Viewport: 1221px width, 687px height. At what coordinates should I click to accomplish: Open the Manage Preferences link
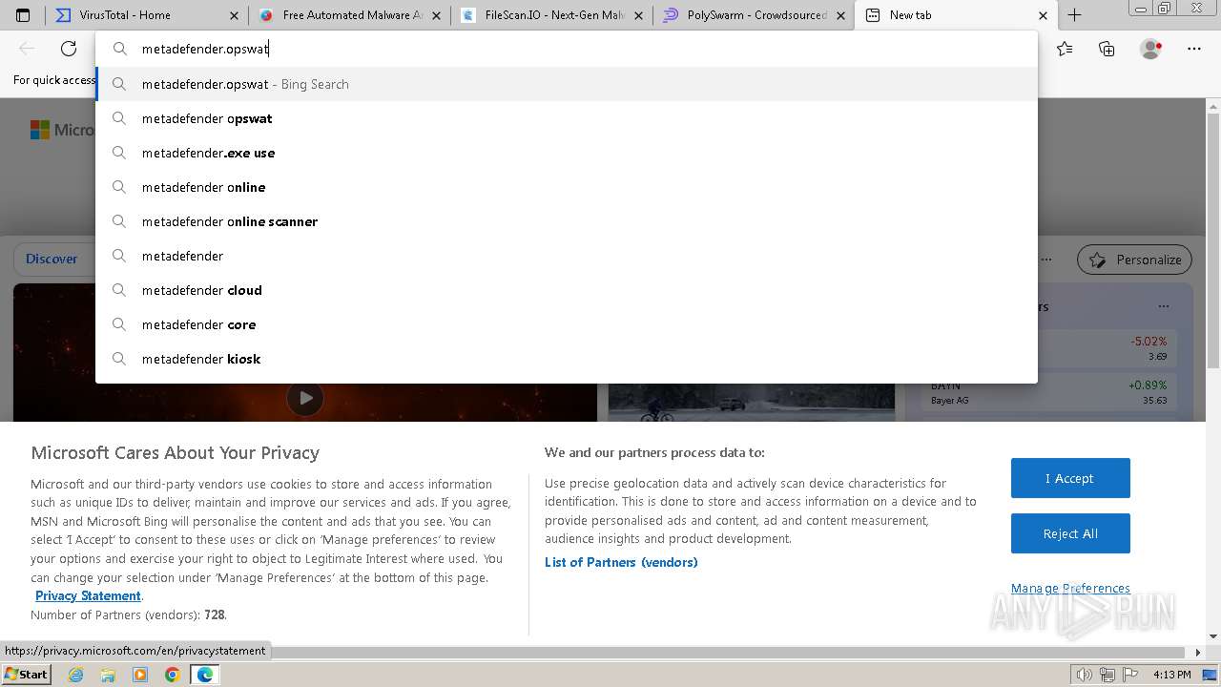point(1070,588)
